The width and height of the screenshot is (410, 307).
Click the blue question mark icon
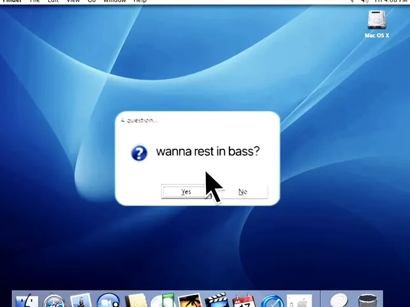tap(139, 153)
